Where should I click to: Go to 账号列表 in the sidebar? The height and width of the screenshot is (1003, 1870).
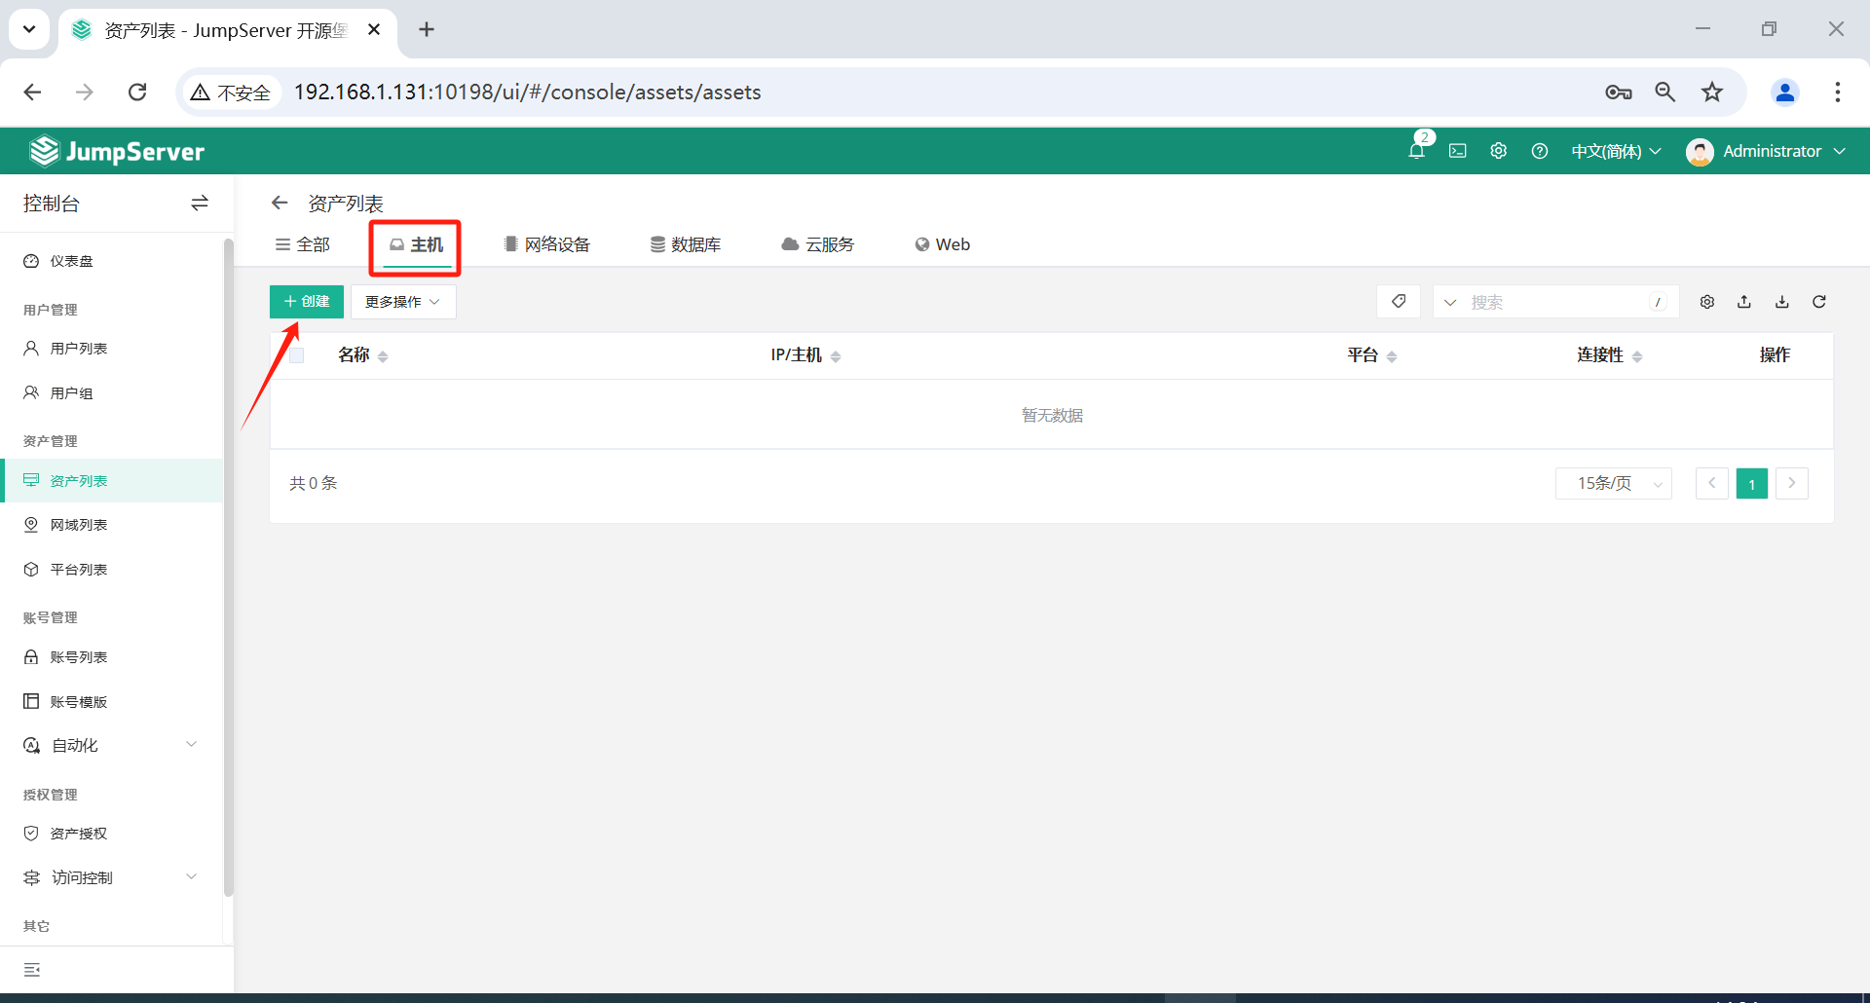coord(111,657)
